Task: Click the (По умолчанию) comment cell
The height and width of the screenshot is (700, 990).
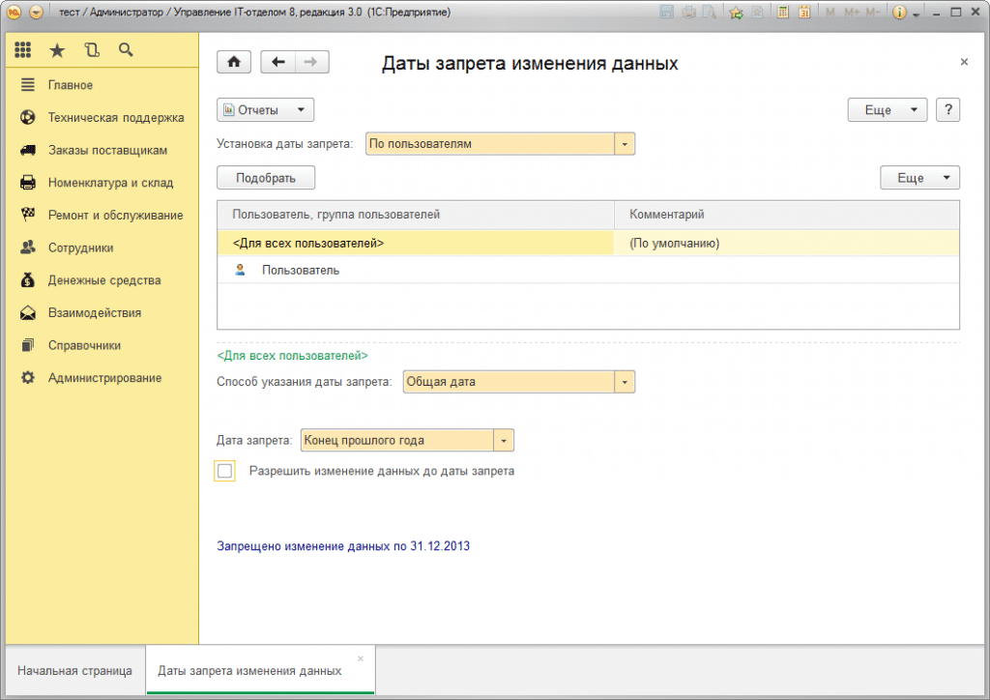Action: [787, 243]
